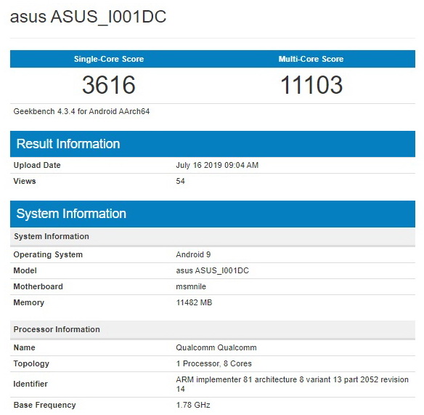Click the base frequency value 1.78 GHz
The image size is (424, 415).
193,405
